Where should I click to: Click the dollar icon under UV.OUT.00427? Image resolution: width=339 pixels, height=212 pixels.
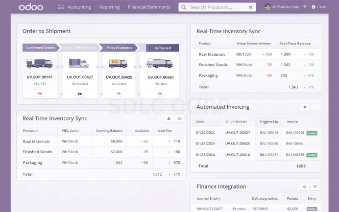pyautogui.click(x=80, y=94)
